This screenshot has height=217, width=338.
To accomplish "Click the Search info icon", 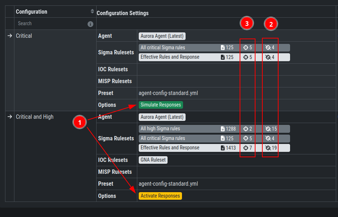I will pos(90,24).
